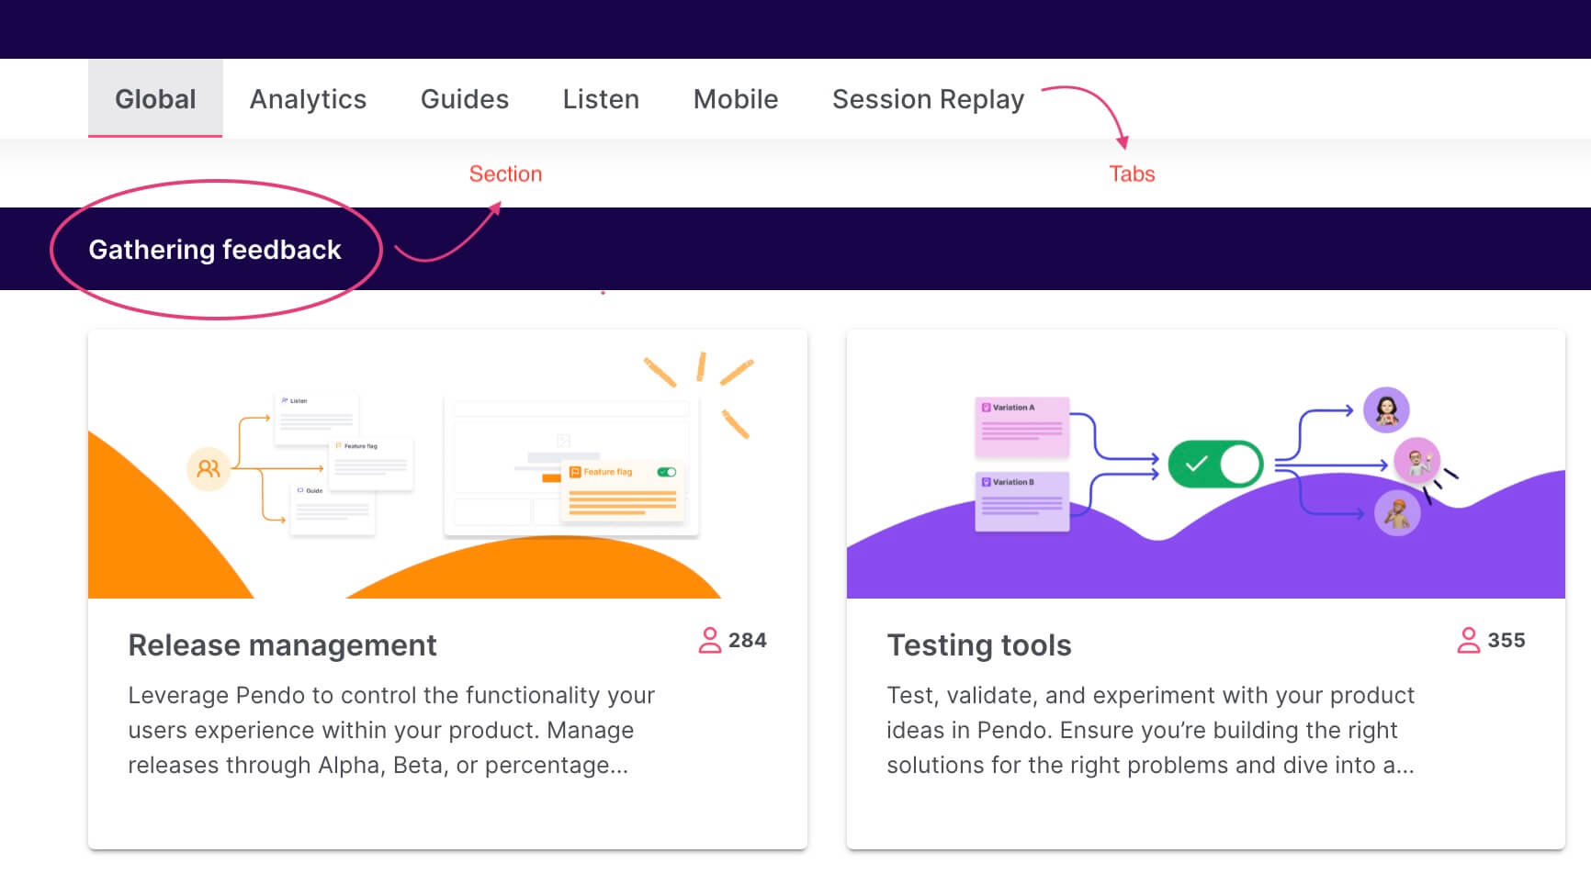Go to the Mobile tab
Screen dimensions: 1591x874
pyautogui.click(x=736, y=98)
